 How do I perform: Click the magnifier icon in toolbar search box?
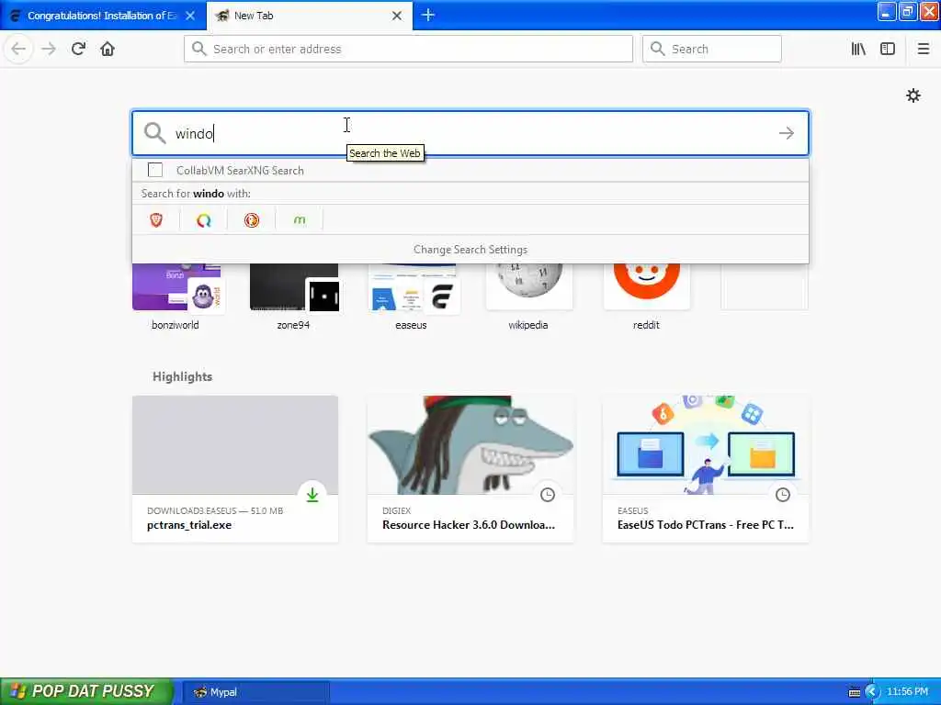658,50
